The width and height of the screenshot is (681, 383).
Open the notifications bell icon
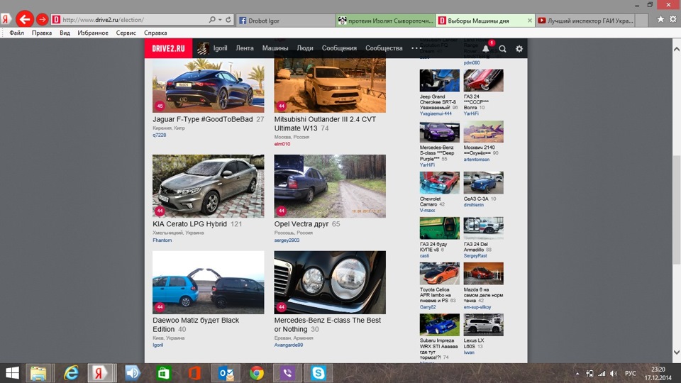(x=485, y=49)
